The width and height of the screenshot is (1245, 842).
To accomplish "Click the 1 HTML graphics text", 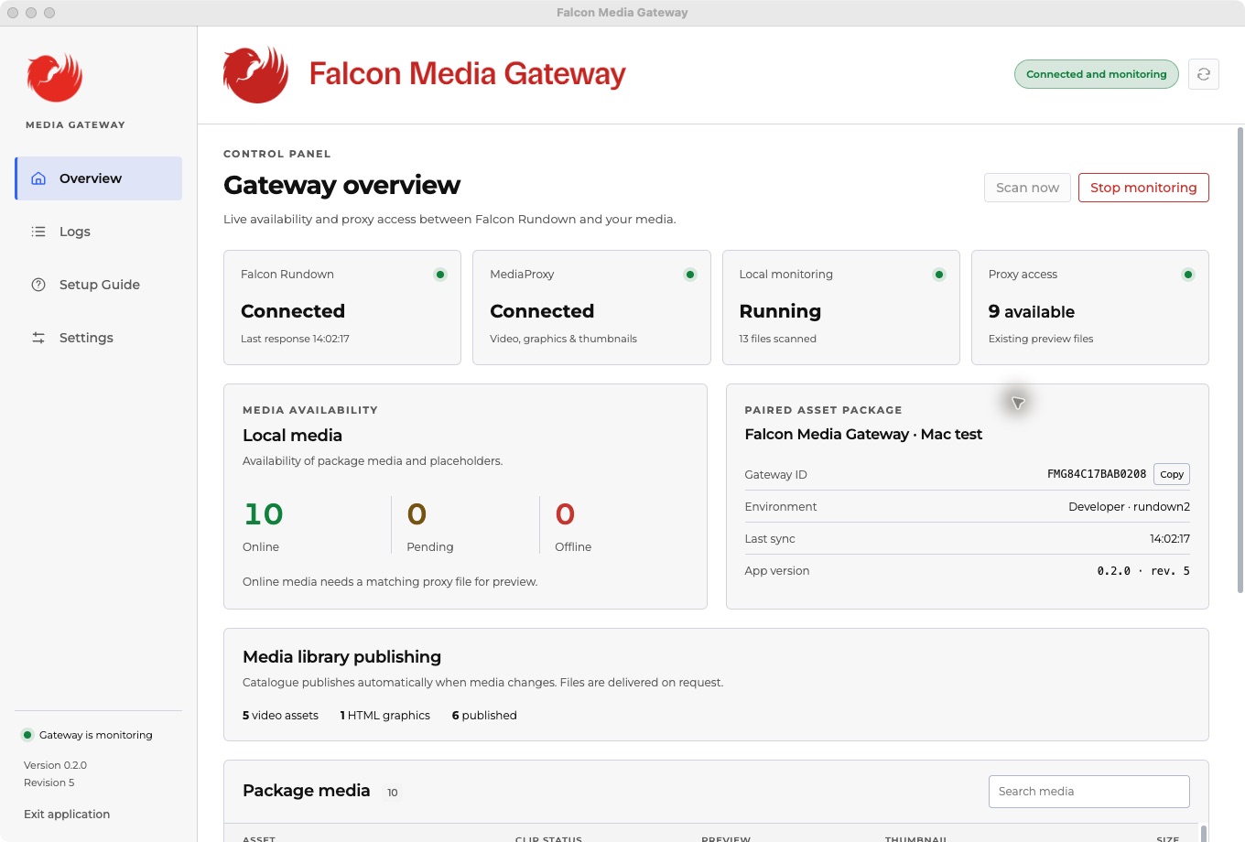I will [384, 716].
